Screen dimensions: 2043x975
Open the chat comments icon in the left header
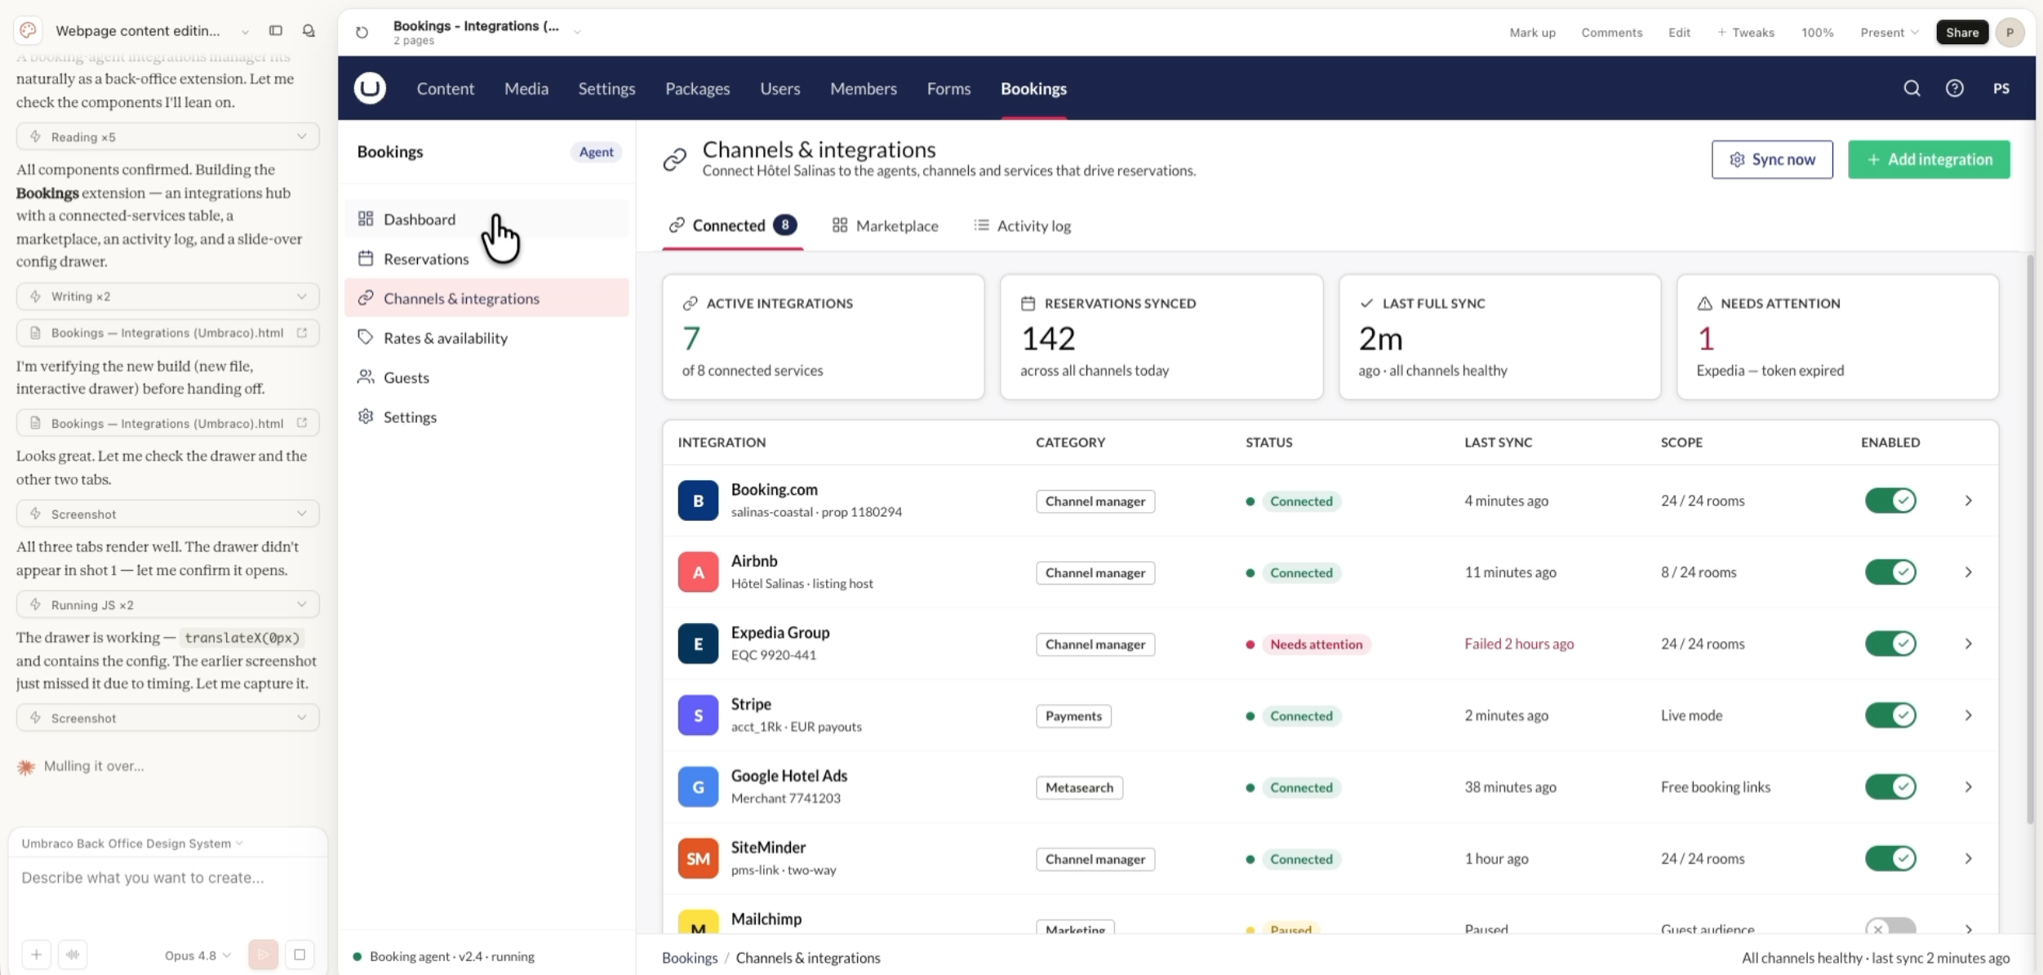click(x=309, y=30)
